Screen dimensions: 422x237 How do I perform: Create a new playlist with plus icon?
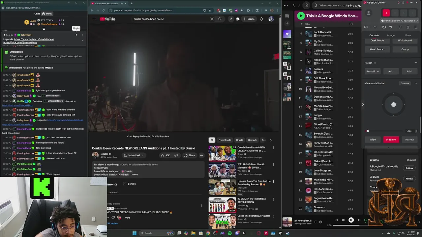tap(287, 23)
